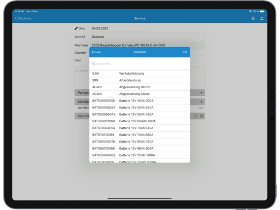The height and width of the screenshot is (210, 280).
Task: Choose BAT550048054 Batterie 12V 50Ah 540A
Action: (139, 108)
